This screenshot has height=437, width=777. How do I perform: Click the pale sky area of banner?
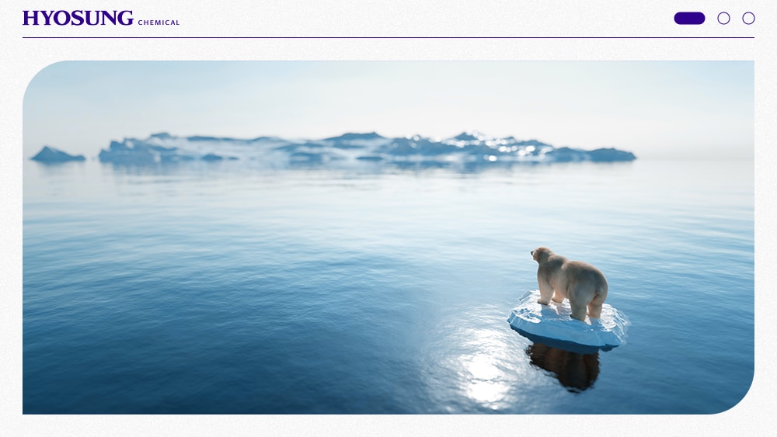[x=386, y=94]
